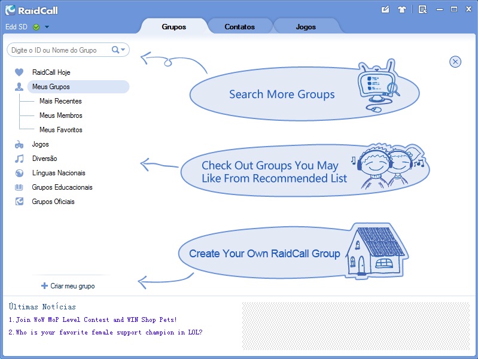The image size is (478, 359).
Task: Open the skin (t-shirt) icon
Action: 402,10
